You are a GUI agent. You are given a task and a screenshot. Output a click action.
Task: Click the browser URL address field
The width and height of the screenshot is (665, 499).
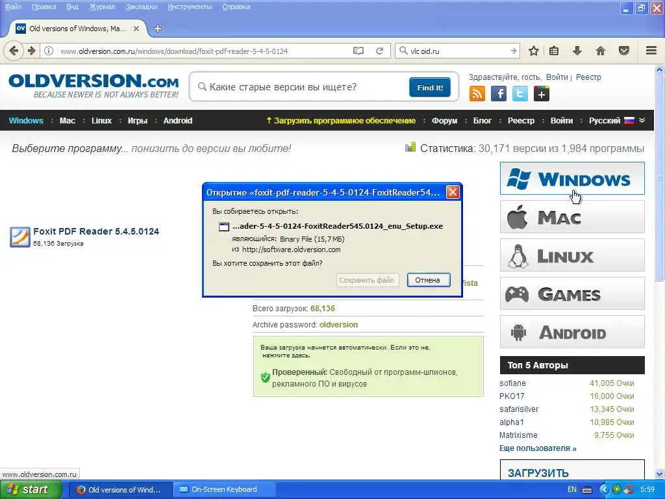click(203, 51)
